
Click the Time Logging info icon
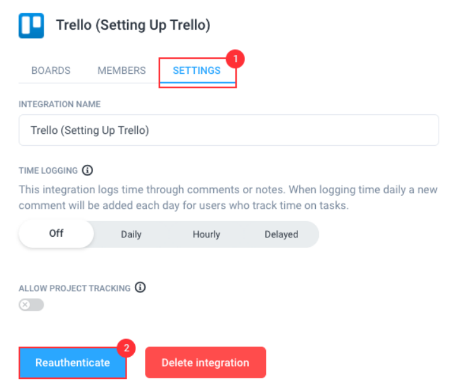click(x=88, y=171)
